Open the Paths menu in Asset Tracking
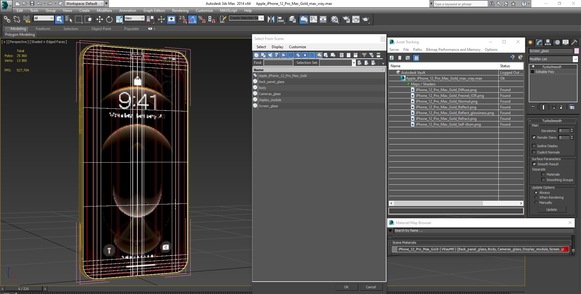Viewport: 581px width, 294px height. (x=417, y=50)
